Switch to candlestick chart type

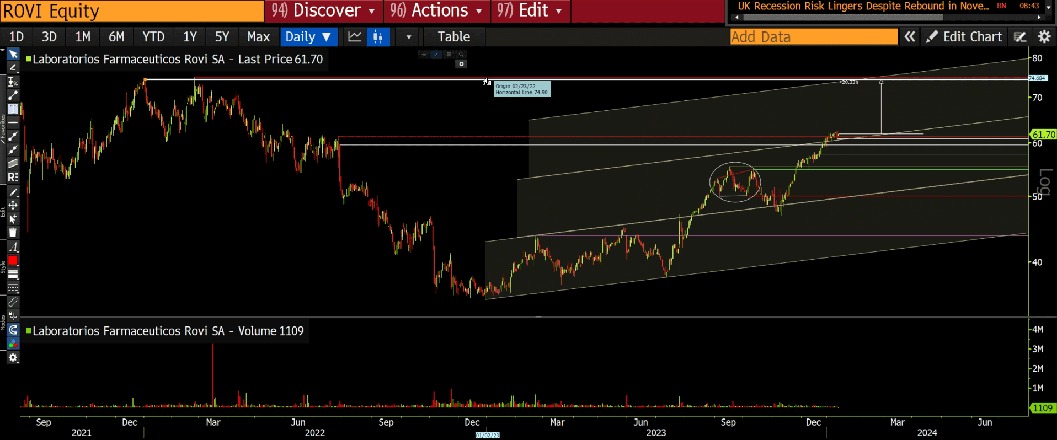tap(378, 37)
